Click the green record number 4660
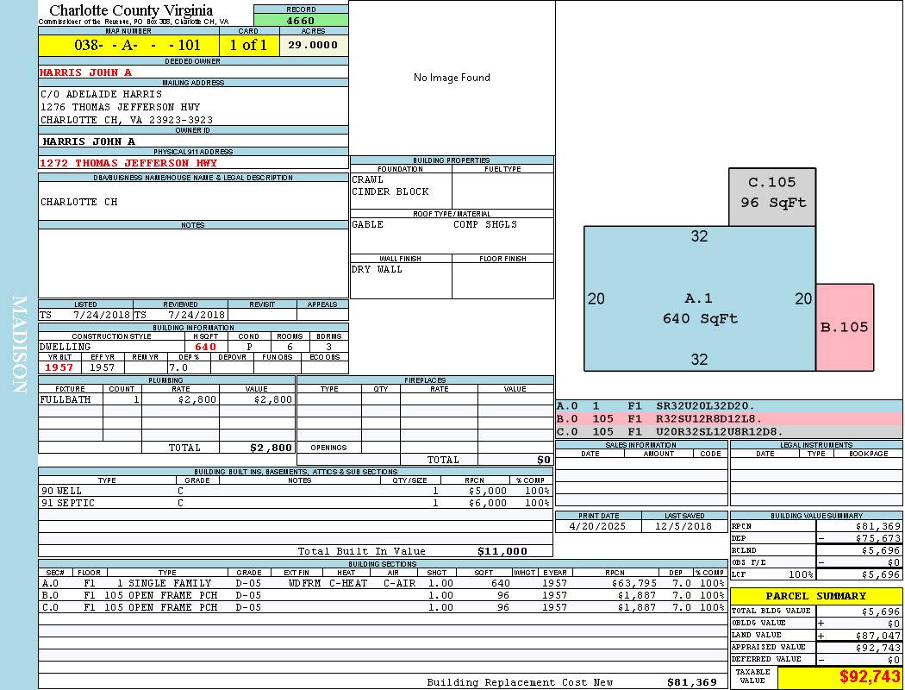905x690 pixels. [301, 20]
